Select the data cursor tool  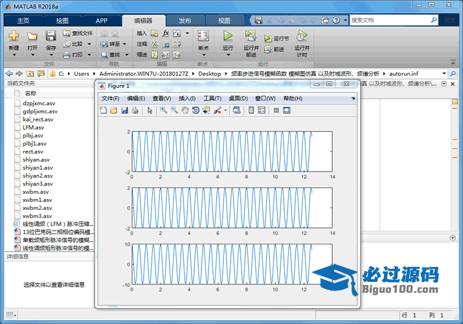tap(207, 110)
